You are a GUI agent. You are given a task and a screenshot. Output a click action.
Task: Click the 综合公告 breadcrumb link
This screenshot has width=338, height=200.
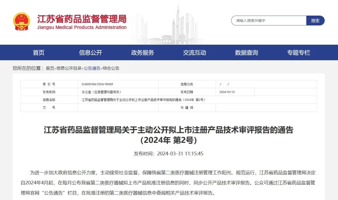pyautogui.click(x=111, y=68)
